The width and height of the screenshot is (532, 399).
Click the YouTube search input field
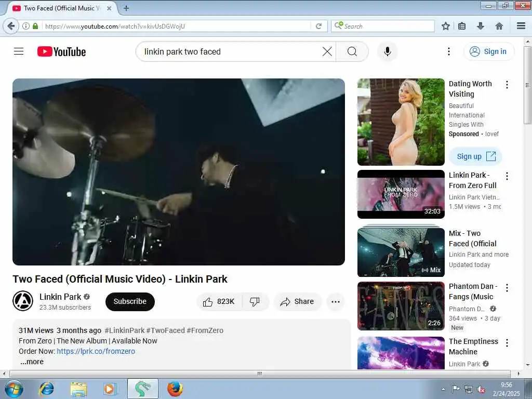pyautogui.click(x=231, y=51)
